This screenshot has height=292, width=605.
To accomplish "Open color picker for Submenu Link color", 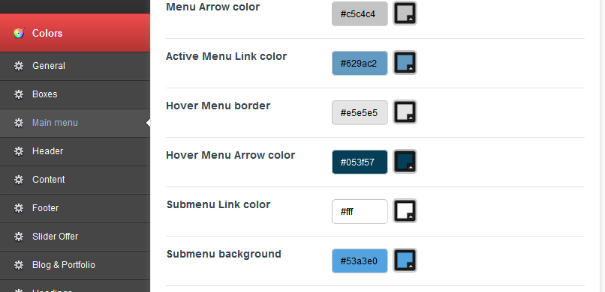I will coord(405,211).
